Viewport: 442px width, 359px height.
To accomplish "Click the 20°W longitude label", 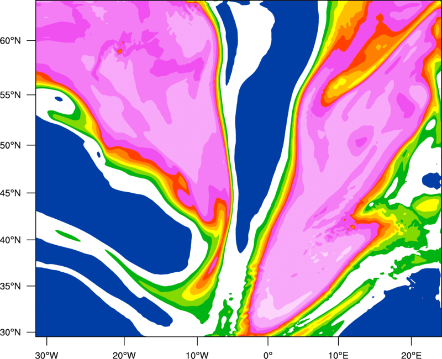I will (124, 355).
